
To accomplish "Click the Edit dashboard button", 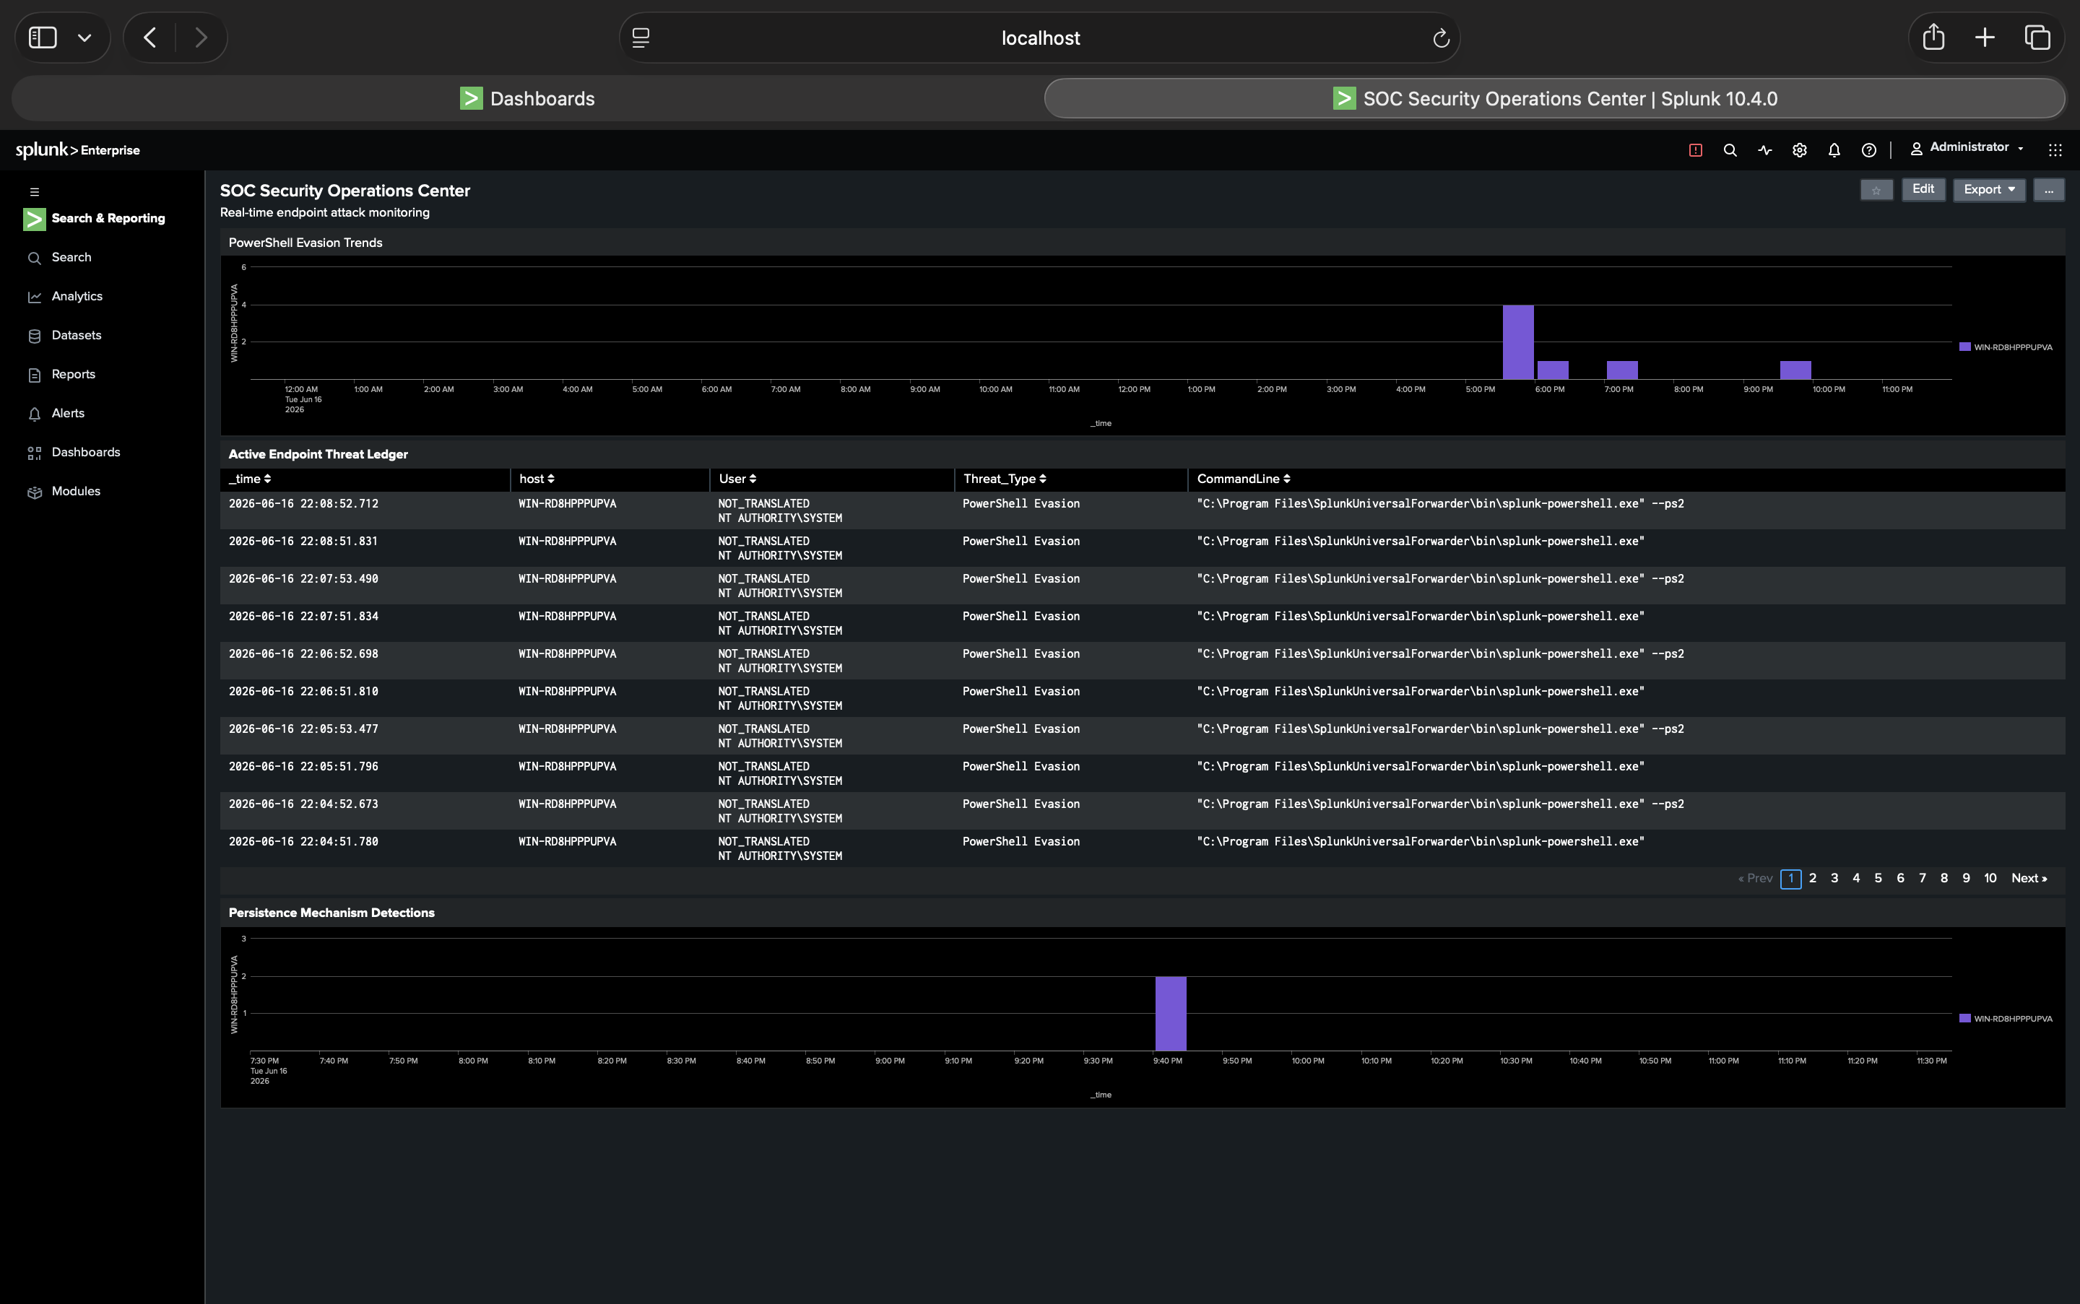I will [x=1923, y=189].
